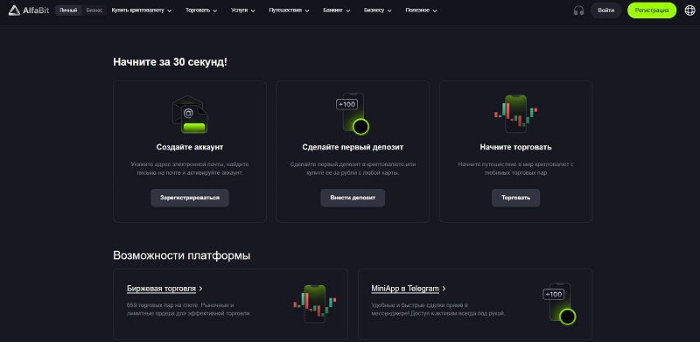Switch to Личный account mode
Image resolution: width=700 pixels, height=342 pixels.
(68, 10)
